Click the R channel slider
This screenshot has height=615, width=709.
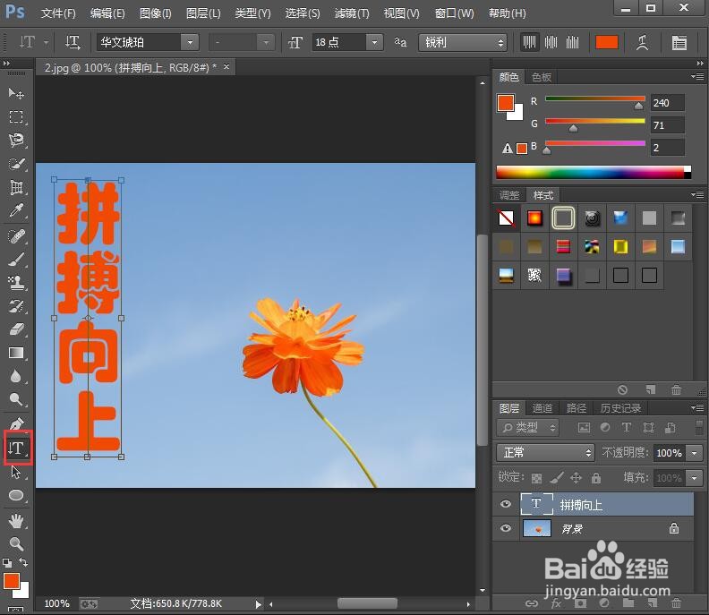pyautogui.click(x=595, y=98)
